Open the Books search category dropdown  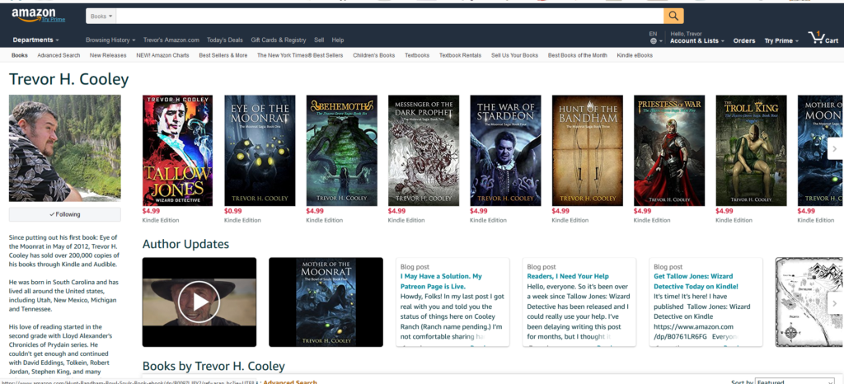tap(101, 16)
